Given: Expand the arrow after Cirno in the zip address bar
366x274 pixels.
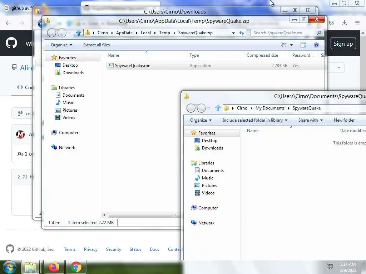Looking at the screenshot, I should (112, 33).
